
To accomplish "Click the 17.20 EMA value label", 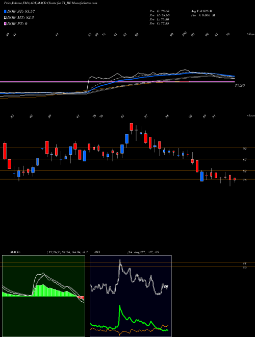I will tap(240, 86).
